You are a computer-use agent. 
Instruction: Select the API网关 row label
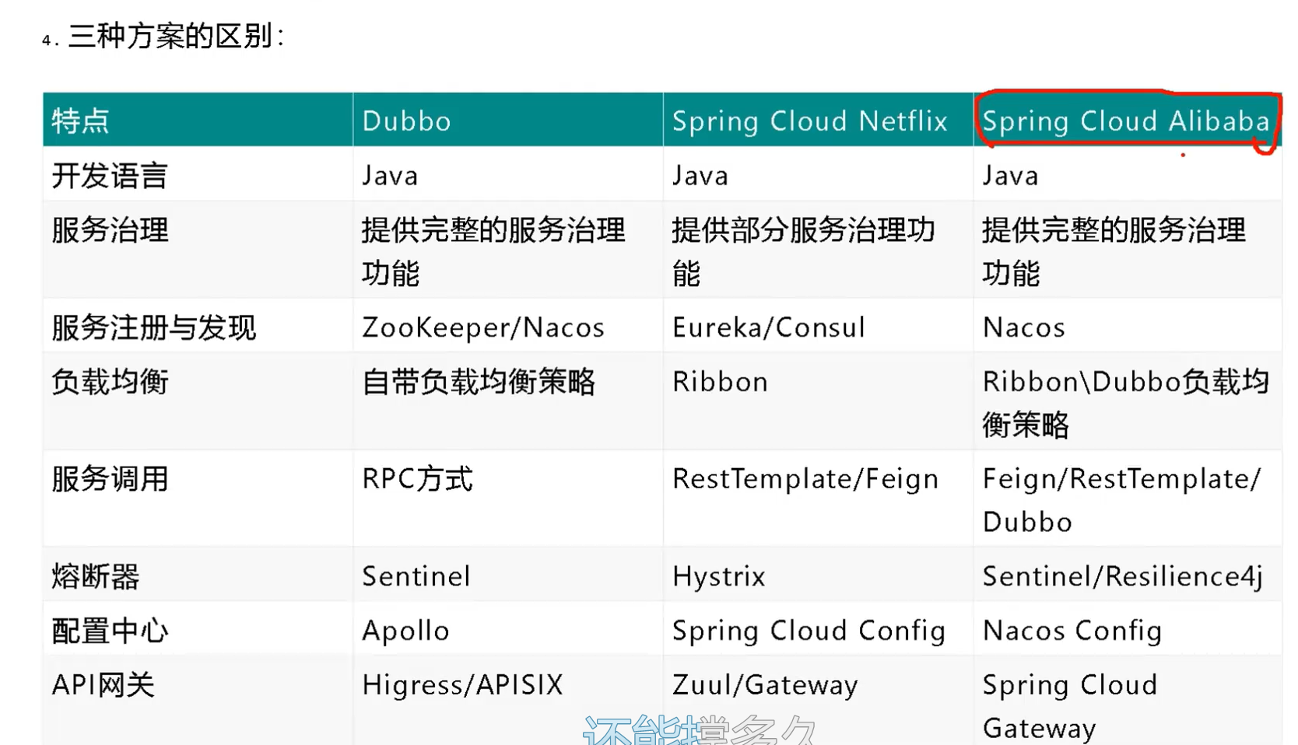(x=102, y=685)
